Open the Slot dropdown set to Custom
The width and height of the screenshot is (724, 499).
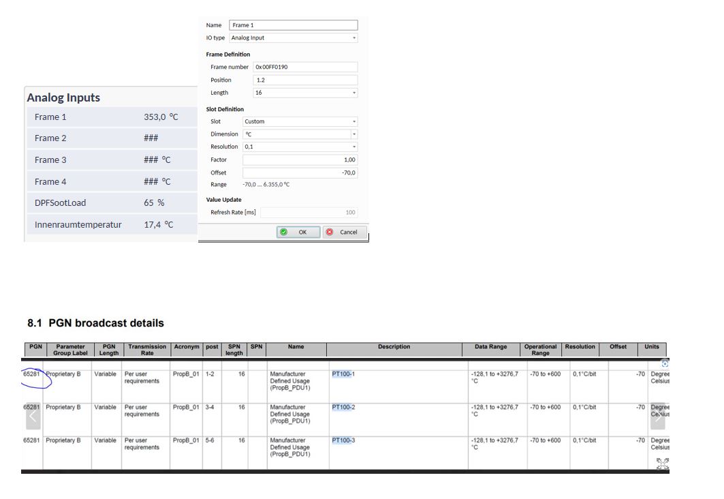[x=300, y=121]
